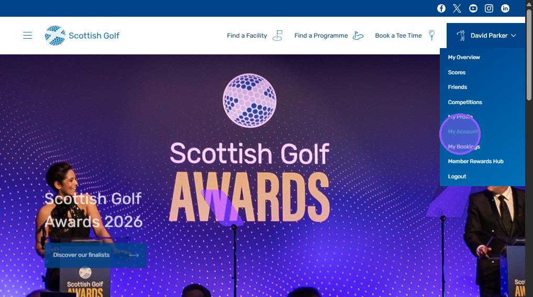Click the Scottish Golf ball logo

point(55,36)
